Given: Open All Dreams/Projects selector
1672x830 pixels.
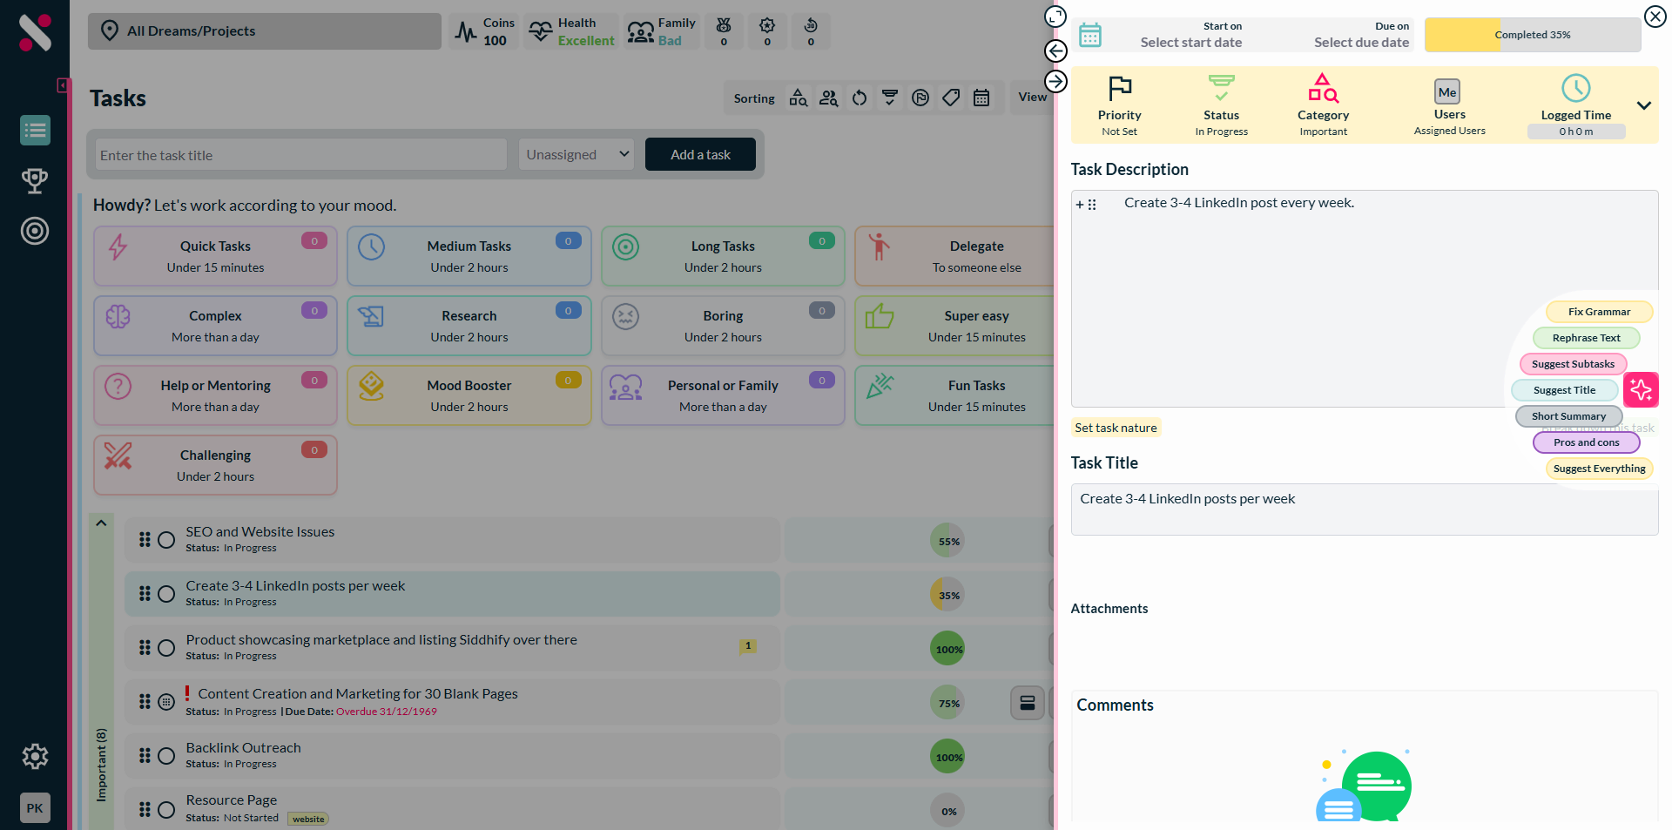Looking at the screenshot, I should pyautogui.click(x=265, y=31).
